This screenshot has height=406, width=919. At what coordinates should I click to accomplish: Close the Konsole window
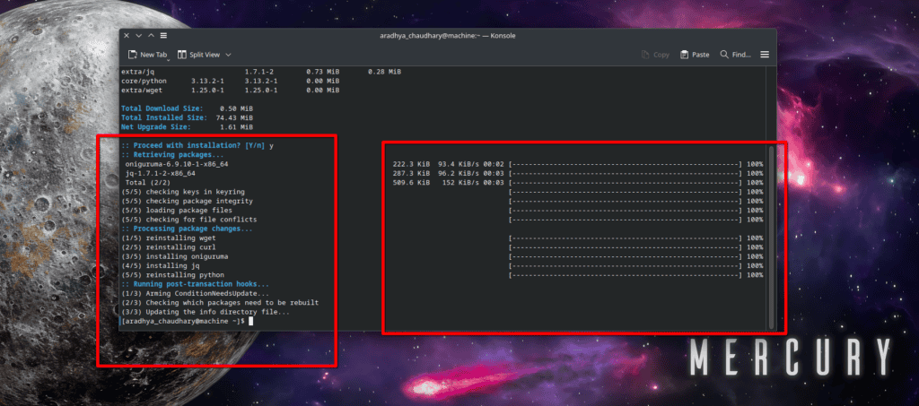tap(127, 36)
